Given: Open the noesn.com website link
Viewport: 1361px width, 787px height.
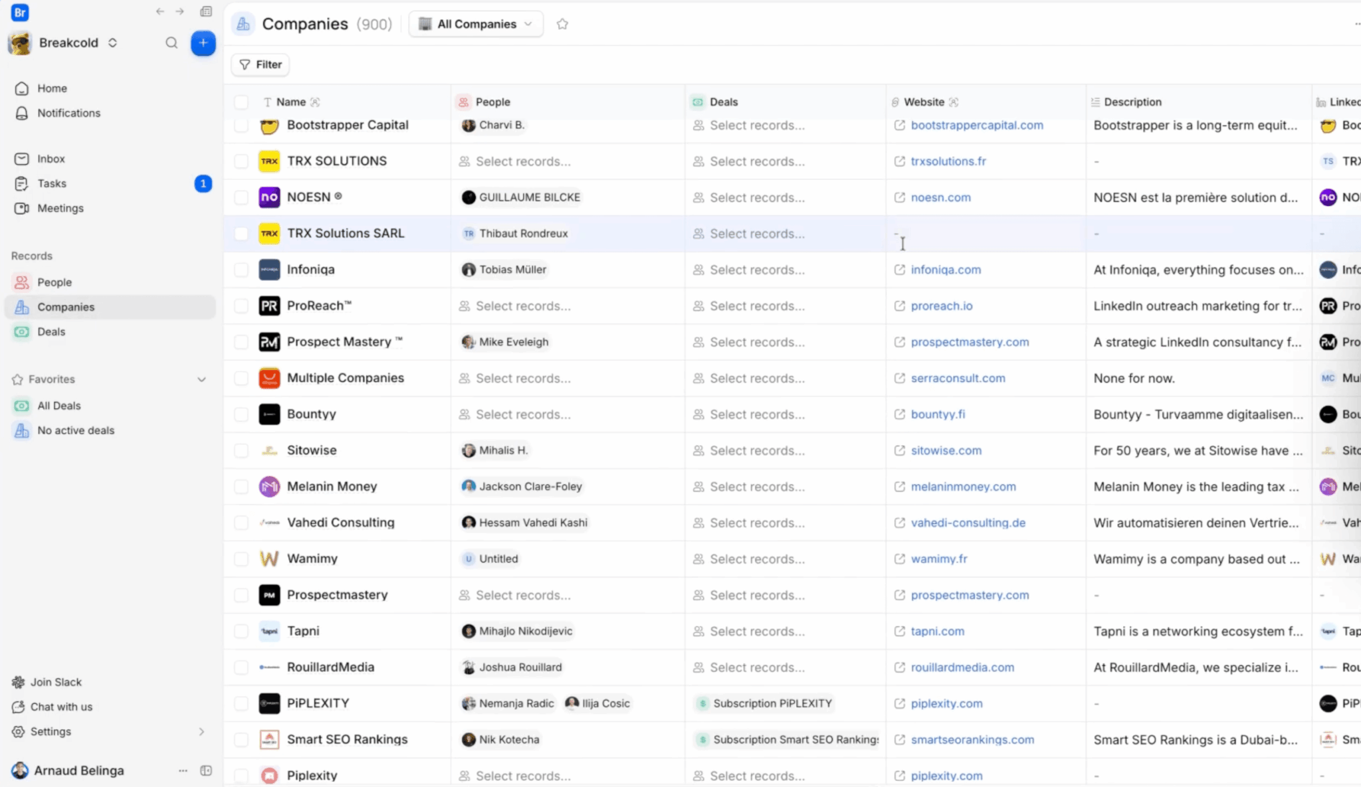Looking at the screenshot, I should click(940, 197).
